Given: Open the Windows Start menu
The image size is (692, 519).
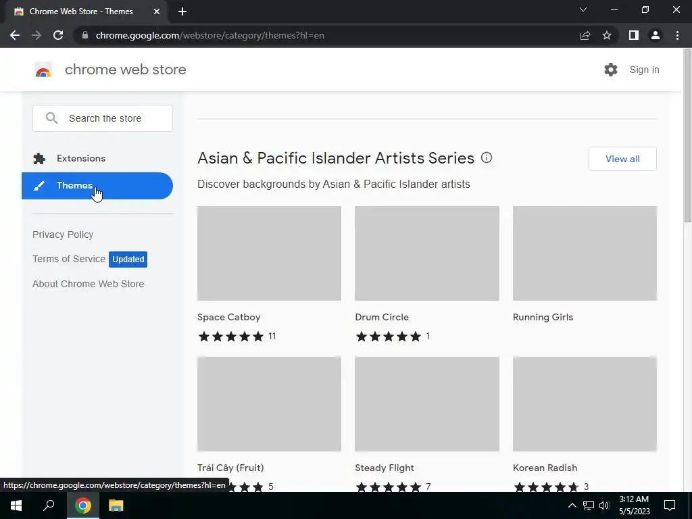Looking at the screenshot, I should (16, 505).
